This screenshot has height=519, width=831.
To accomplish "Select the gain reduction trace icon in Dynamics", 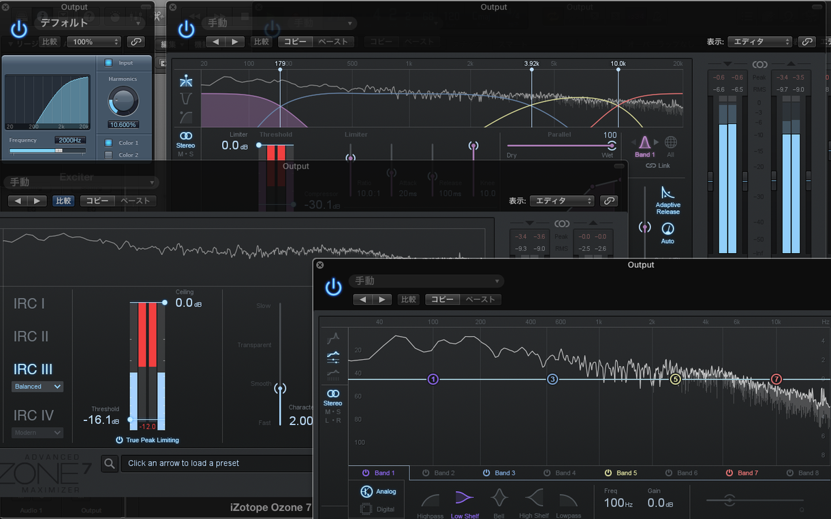I will tap(186, 99).
